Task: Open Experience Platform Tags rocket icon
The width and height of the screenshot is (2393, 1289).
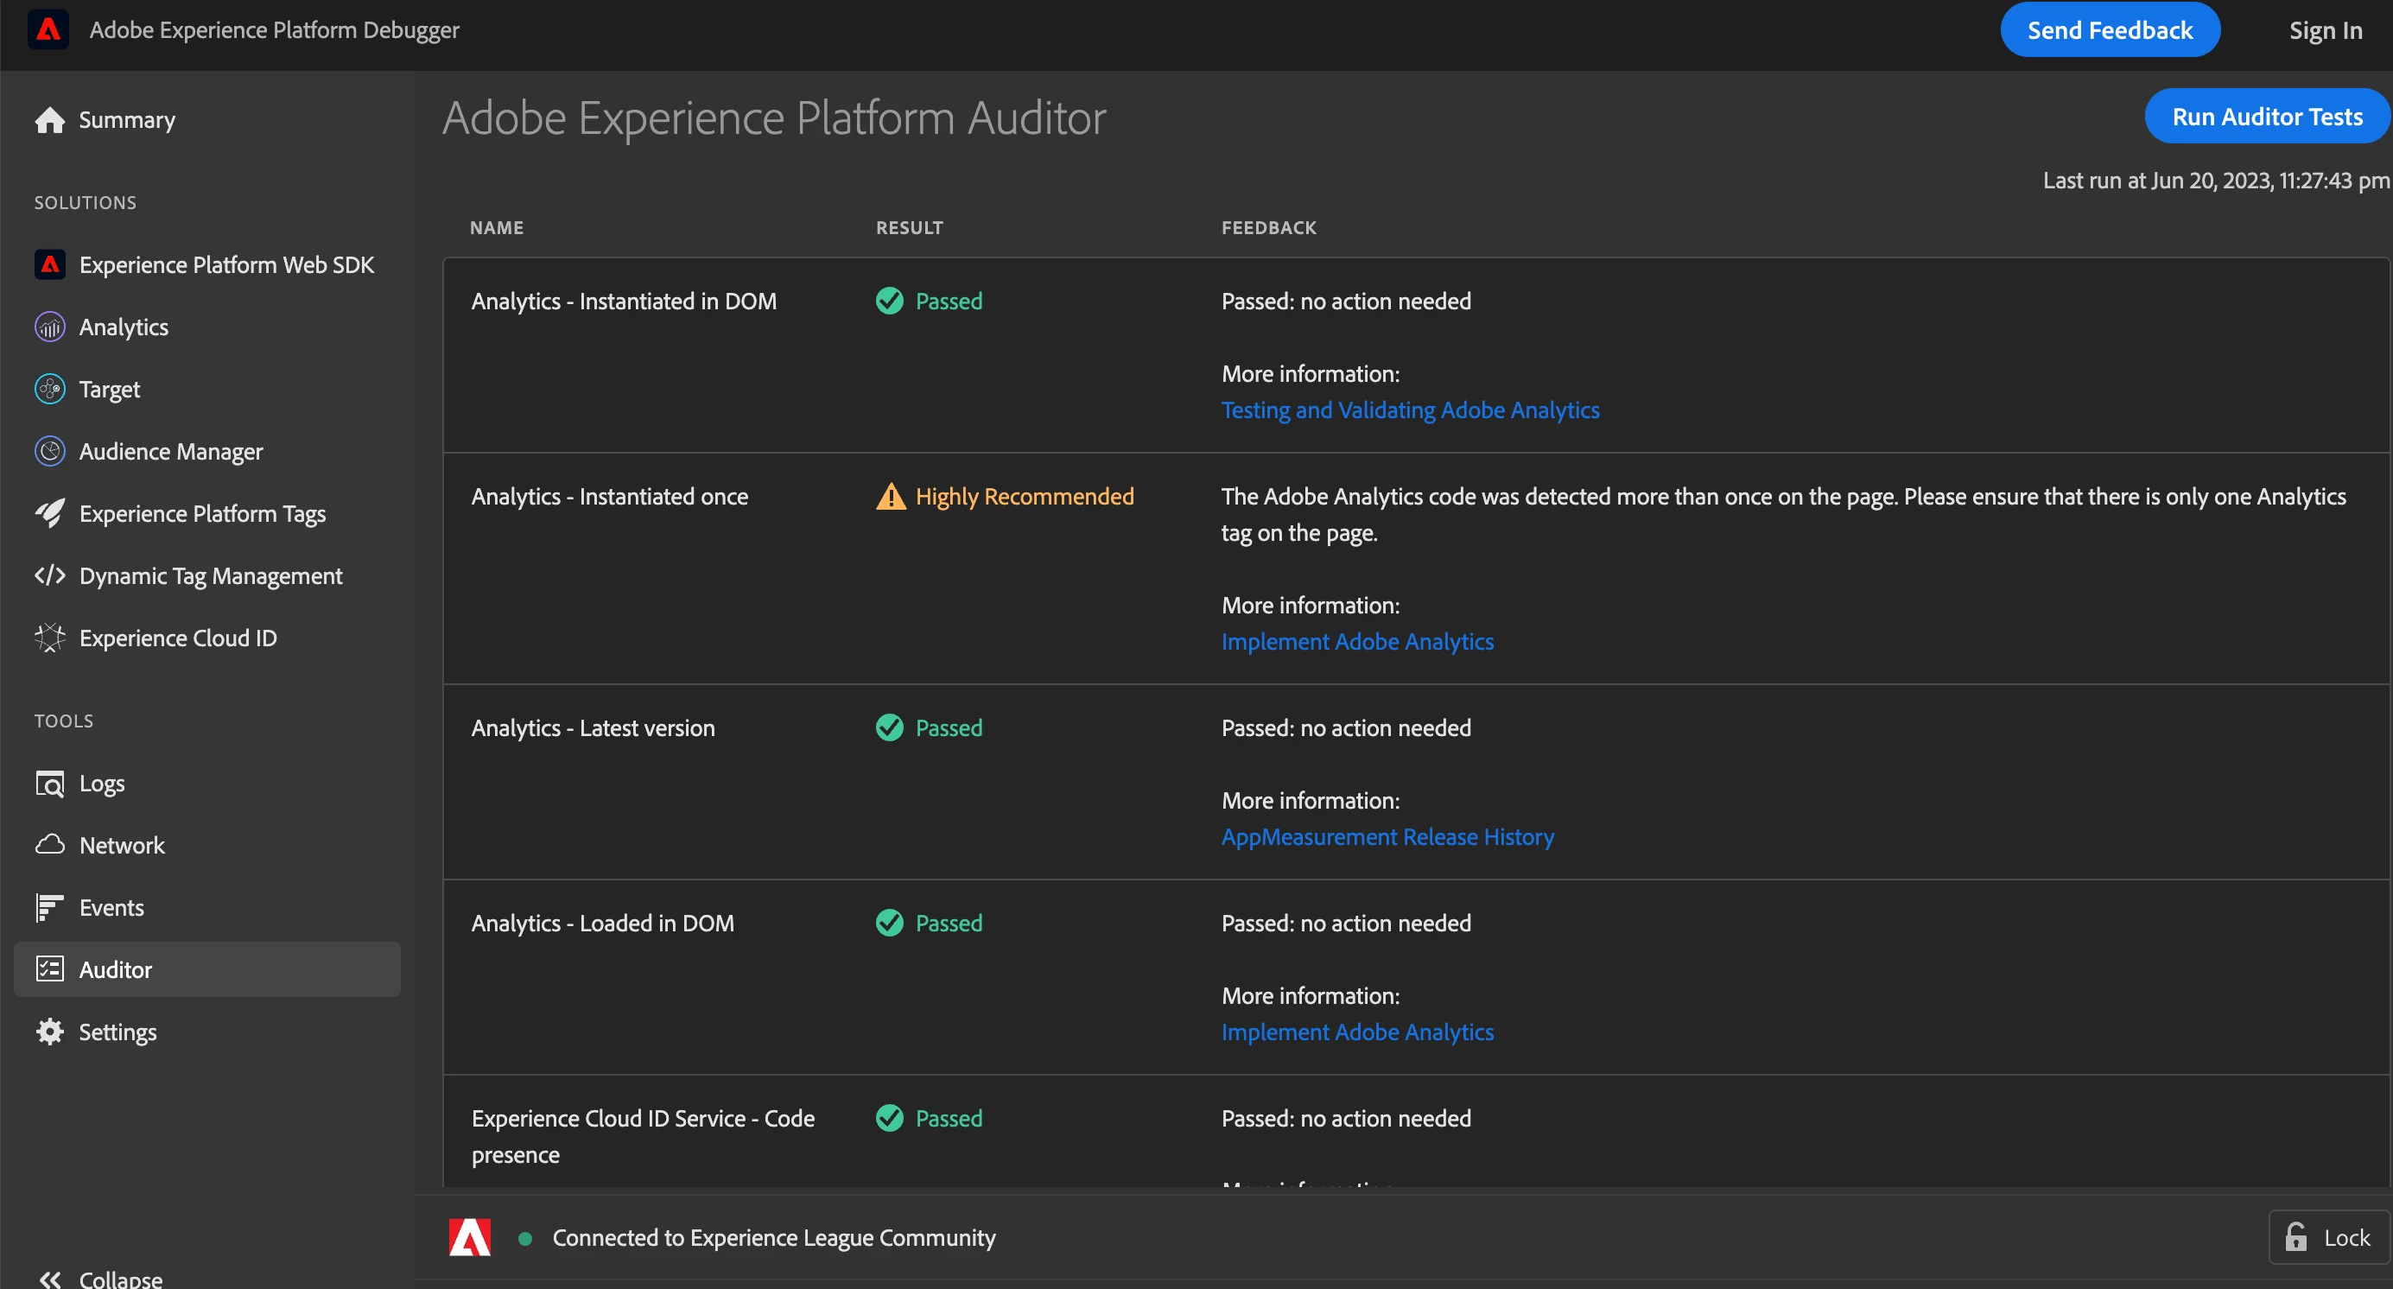Action: pyautogui.click(x=49, y=513)
